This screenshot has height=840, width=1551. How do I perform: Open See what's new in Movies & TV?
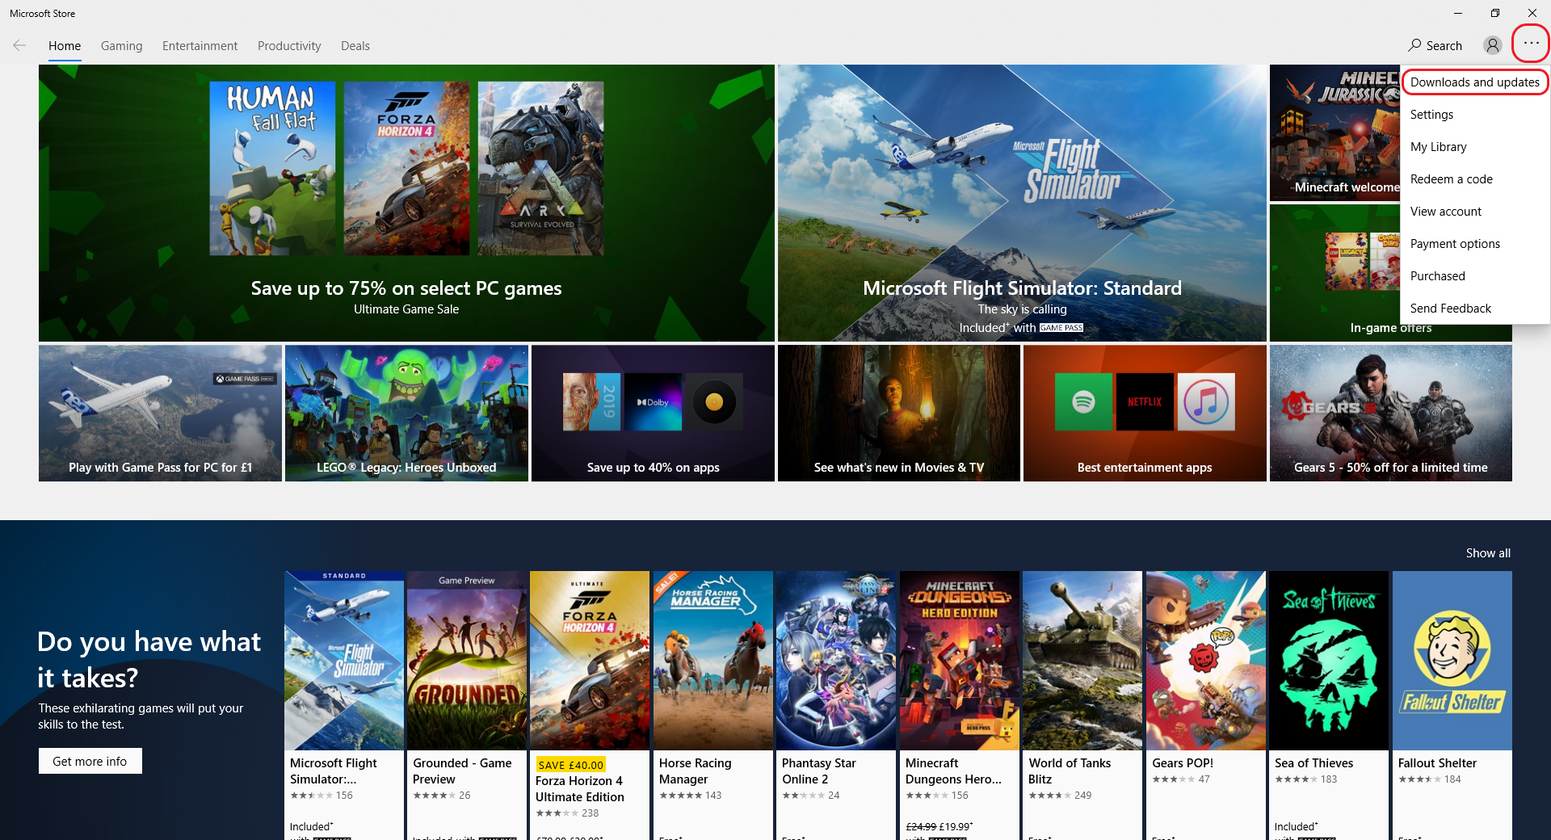pos(899,413)
